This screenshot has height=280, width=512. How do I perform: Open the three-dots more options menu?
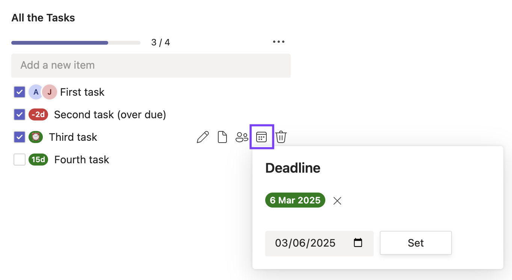click(279, 42)
